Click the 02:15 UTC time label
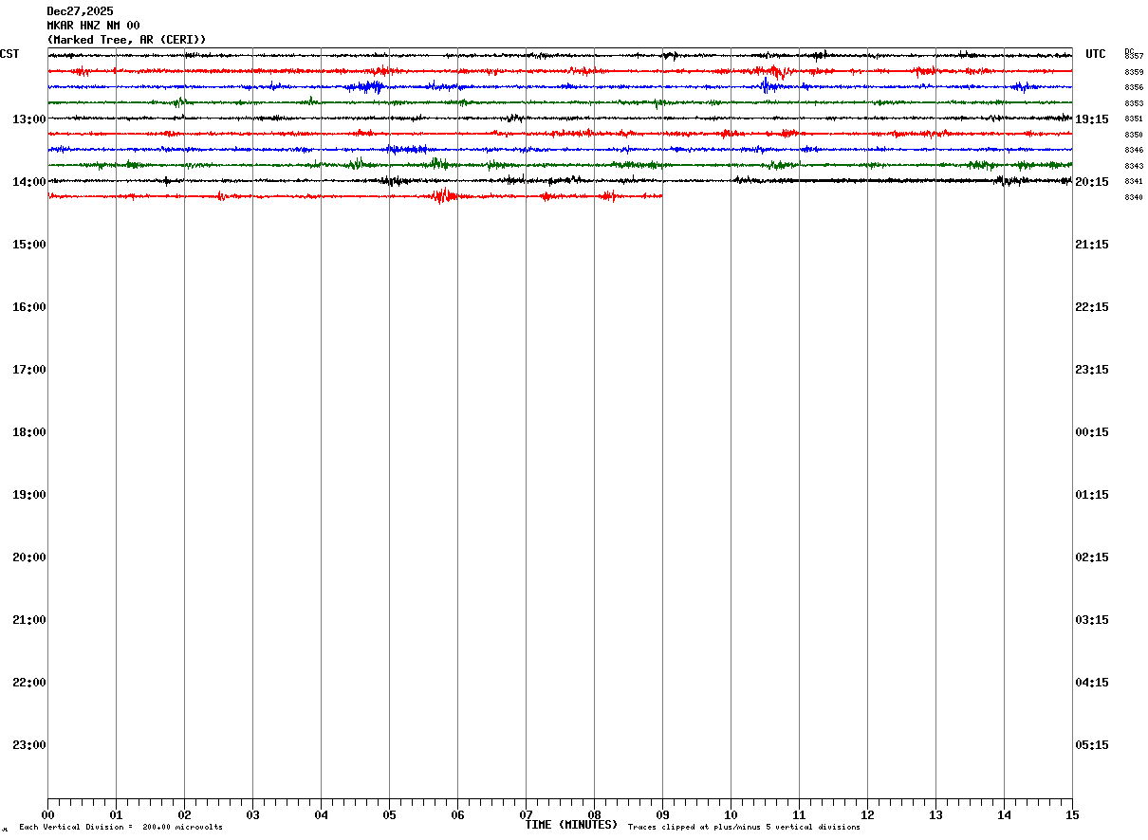Screen dimensions: 1148x840 click(x=1092, y=557)
